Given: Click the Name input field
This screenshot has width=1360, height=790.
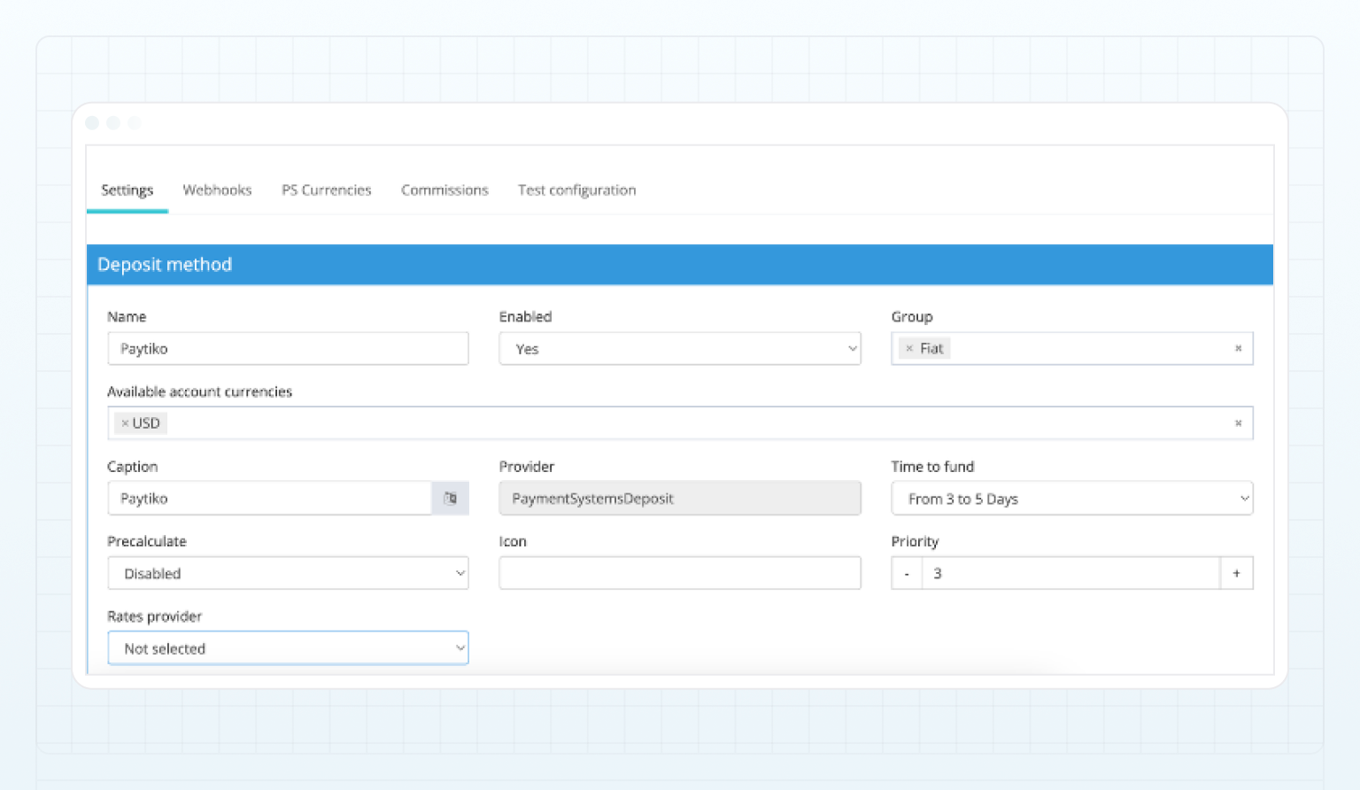Looking at the screenshot, I should pos(288,349).
